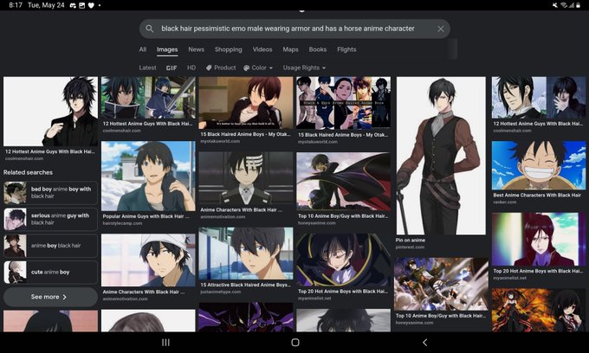Tap the Android home button
The width and height of the screenshot is (589, 353).
[295, 343]
